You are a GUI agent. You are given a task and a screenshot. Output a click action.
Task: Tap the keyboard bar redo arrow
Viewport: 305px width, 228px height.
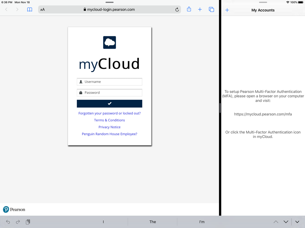coord(18,222)
